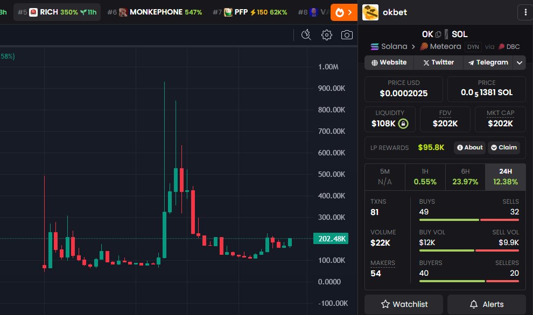Open trending token #7 PFP
This screenshot has height=315, width=533.
pyautogui.click(x=250, y=12)
